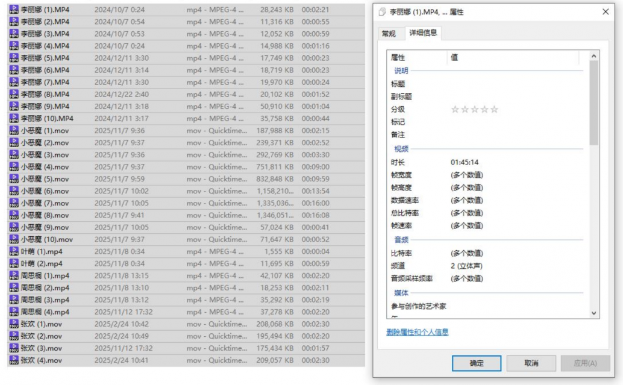Viewport: 623px width, 385px height.
Task: Click the 小恶魔 (1).mov file icon
Action: [x=14, y=131]
